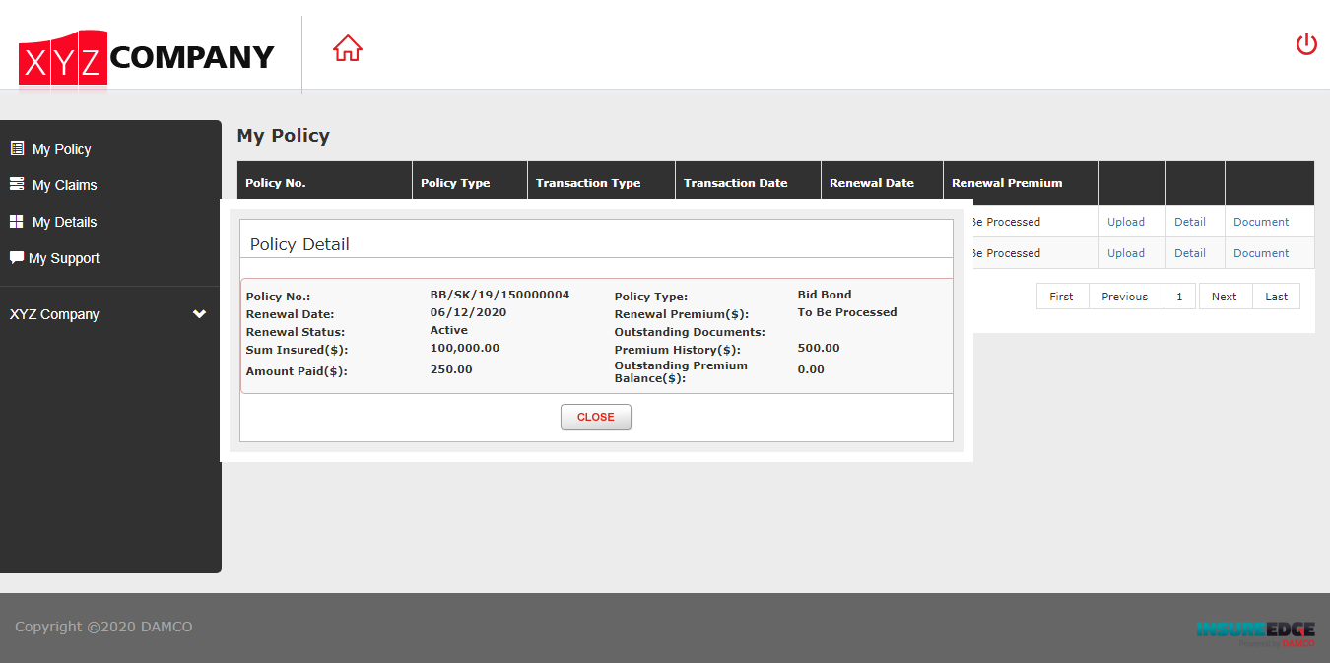The width and height of the screenshot is (1330, 663).
Task: Go to Next page in pagination
Action: pos(1225,297)
